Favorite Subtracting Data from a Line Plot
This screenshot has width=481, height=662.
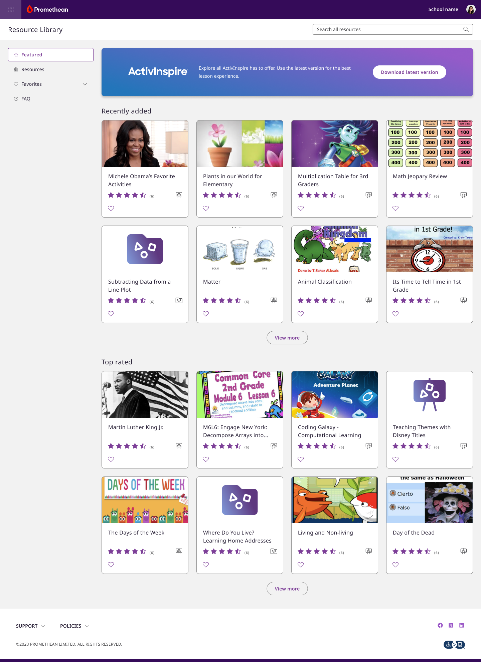[x=111, y=314]
